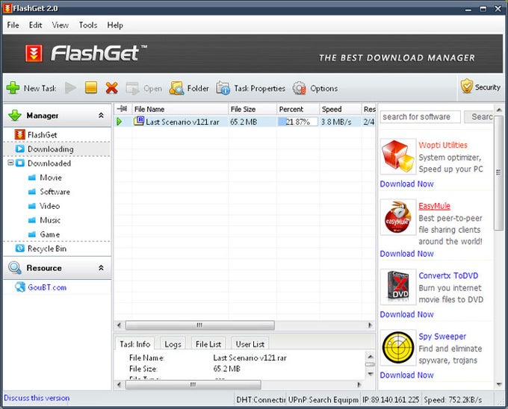This screenshot has width=508, height=409.
Task: Open the Options gear icon
Action: [299, 88]
